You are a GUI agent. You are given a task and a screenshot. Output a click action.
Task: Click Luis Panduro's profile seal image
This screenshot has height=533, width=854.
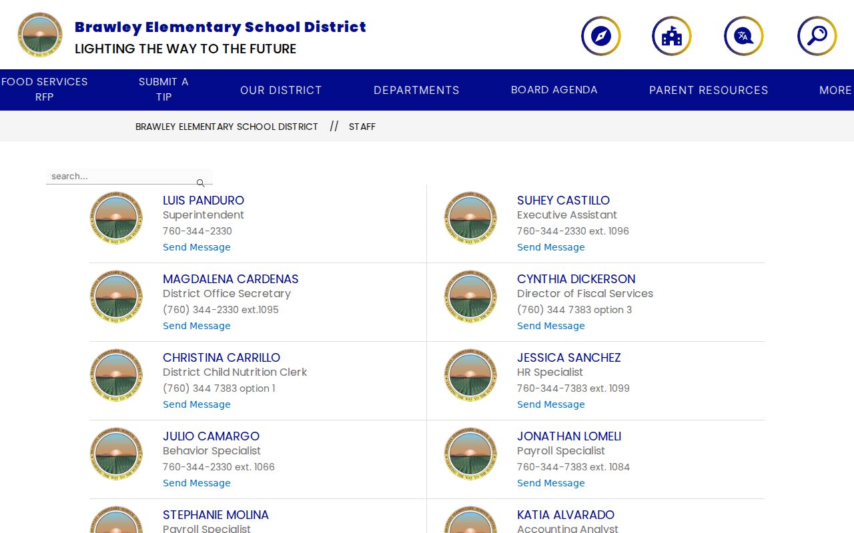[116, 219]
